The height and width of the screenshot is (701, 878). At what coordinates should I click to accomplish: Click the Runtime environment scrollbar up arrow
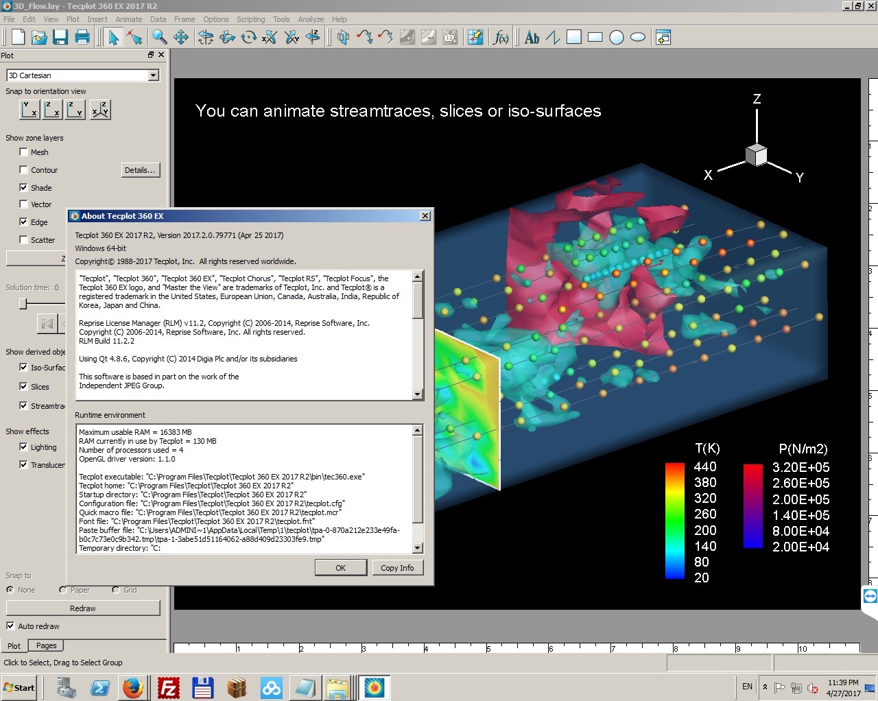coord(417,430)
